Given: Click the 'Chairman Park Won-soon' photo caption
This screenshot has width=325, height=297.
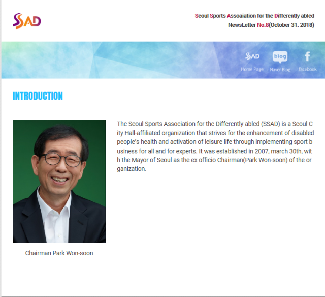Looking at the screenshot, I should [x=59, y=253].
